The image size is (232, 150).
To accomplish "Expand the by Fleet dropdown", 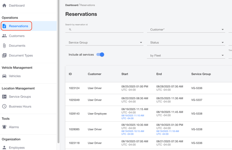I will (x=186, y=56).
